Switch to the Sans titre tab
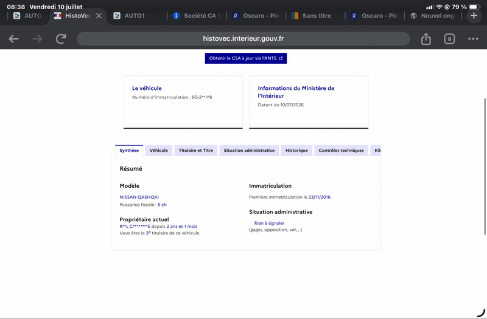The image size is (487, 319). click(x=312, y=16)
